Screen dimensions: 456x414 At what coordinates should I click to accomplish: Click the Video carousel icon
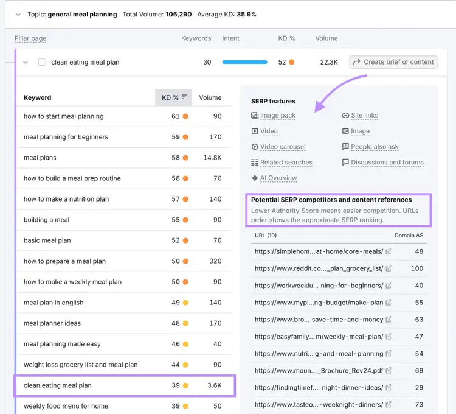coord(255,147)
